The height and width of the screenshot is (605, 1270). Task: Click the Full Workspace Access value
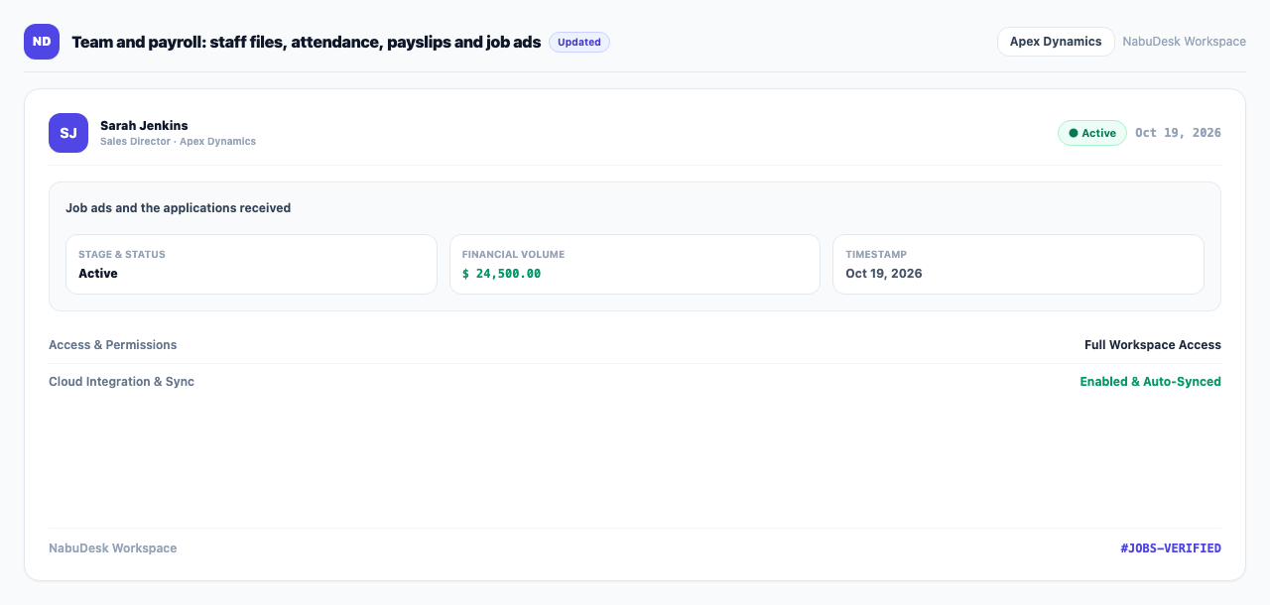(x=1153, y=345)
